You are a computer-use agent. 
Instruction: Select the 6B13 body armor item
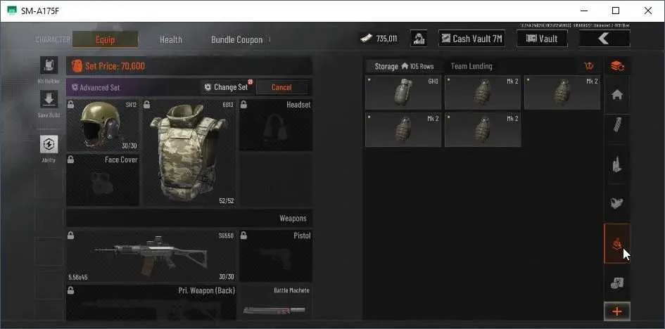tap(188, 153)
